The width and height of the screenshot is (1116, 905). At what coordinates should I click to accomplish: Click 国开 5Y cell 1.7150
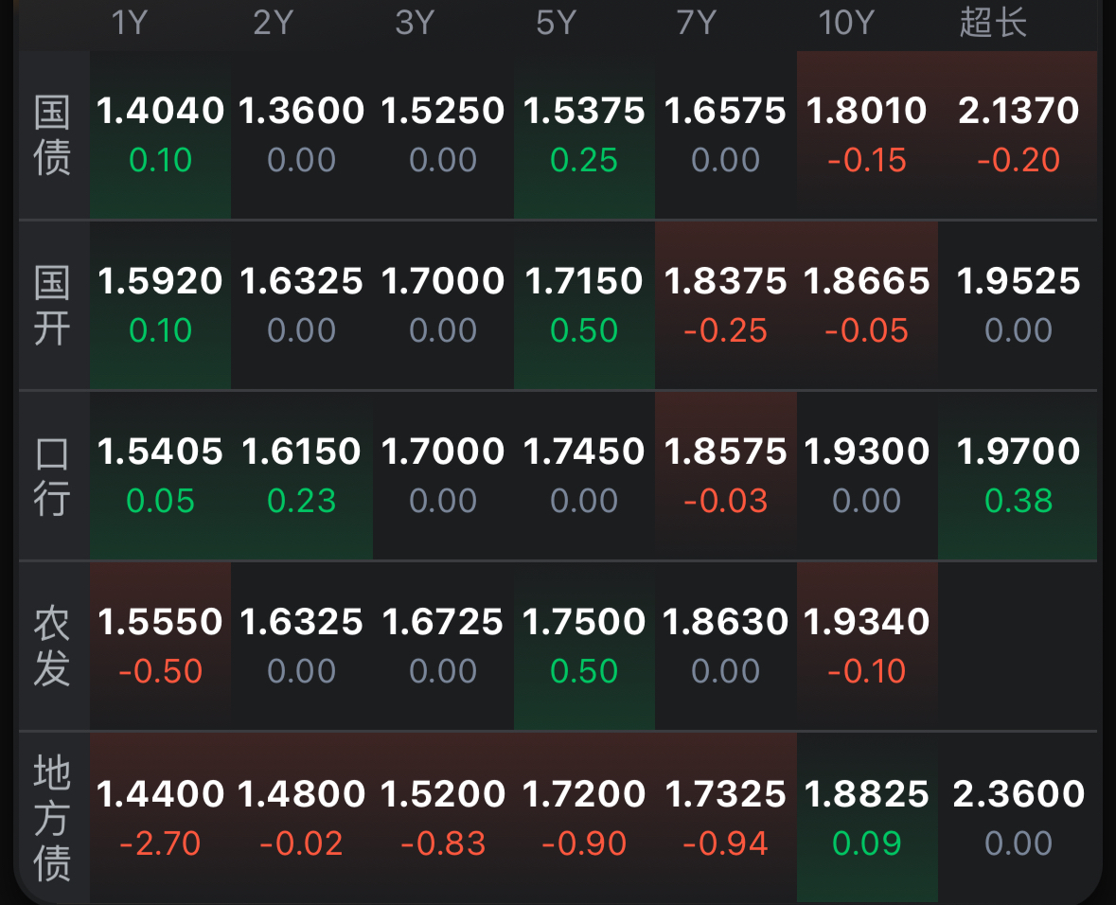(584, 306)
